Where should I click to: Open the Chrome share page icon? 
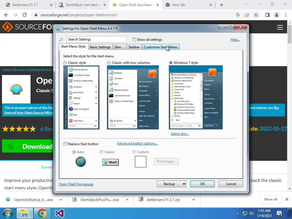pos(247,15)
